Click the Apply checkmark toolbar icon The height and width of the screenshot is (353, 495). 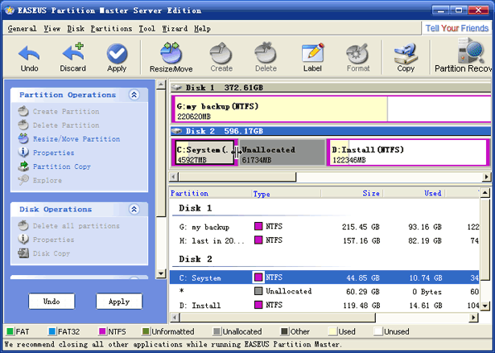click(117, 58)
